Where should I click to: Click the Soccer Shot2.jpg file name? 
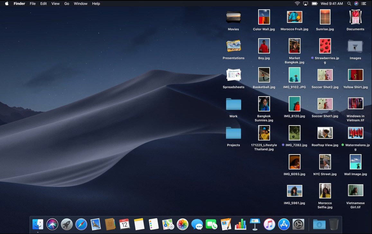tap(325, 87)
